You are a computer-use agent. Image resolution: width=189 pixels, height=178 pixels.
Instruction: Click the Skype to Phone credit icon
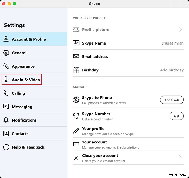tap(76, 100)
